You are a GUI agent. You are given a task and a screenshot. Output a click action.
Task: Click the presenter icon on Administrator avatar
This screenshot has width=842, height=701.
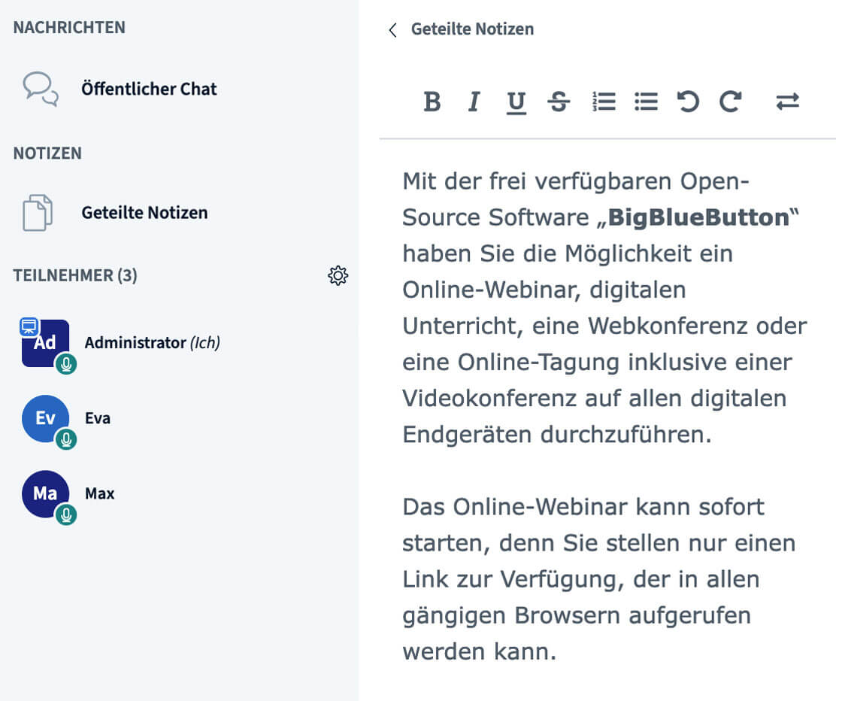point(29,326)
